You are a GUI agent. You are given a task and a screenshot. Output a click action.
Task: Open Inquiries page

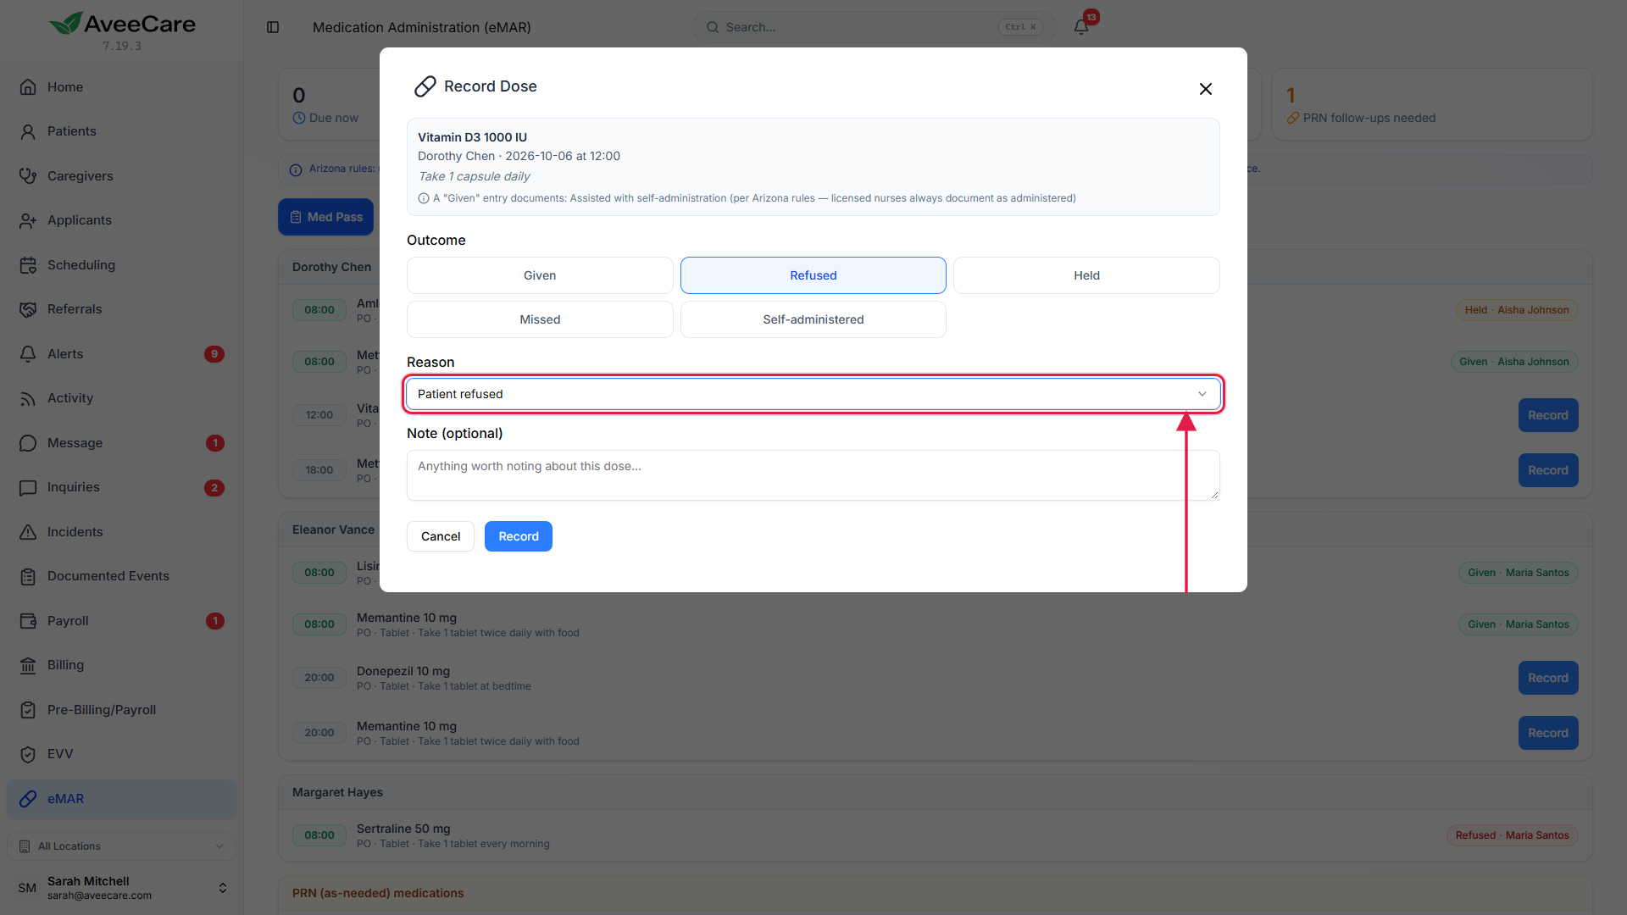pos(121,487)
